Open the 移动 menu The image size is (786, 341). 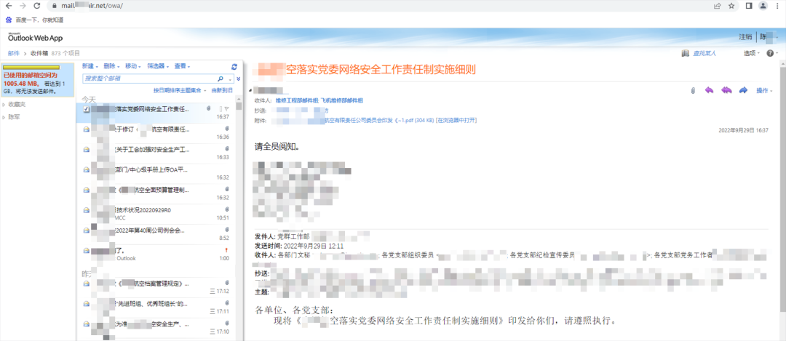133,66
